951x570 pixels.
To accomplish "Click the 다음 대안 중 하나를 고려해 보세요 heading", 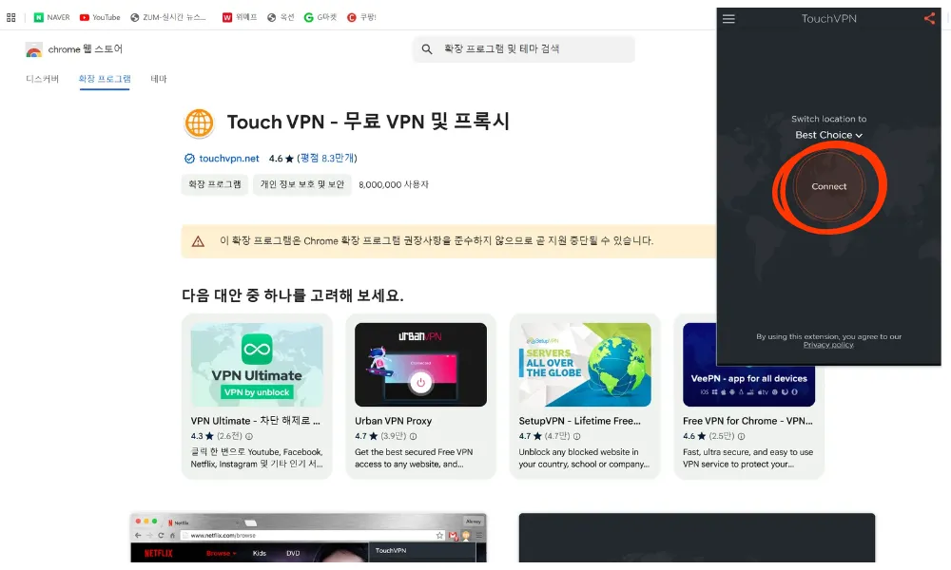I will coord(292,295).
